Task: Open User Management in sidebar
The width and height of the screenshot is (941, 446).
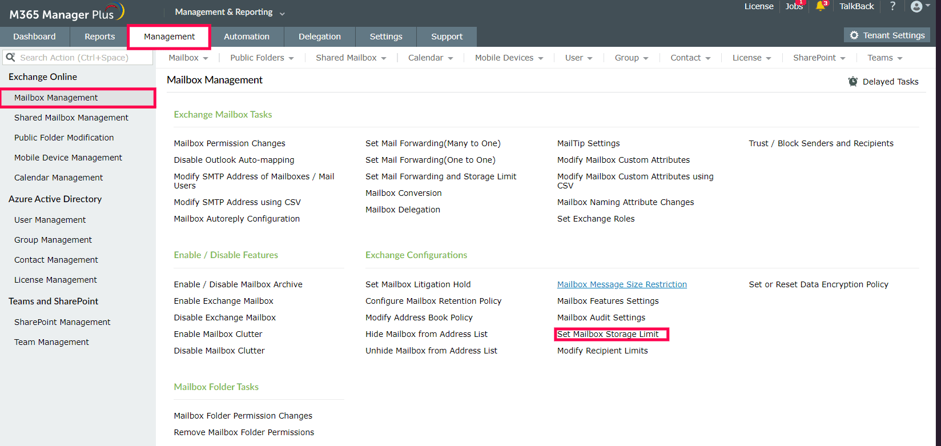Action: 50,220
